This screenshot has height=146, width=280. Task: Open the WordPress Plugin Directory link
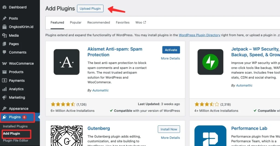click(x=199, y=35)
